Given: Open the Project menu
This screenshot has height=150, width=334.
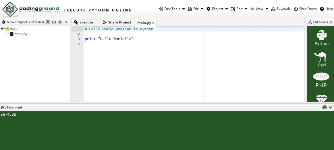Looking at the screenshot, I should (217, 9).
